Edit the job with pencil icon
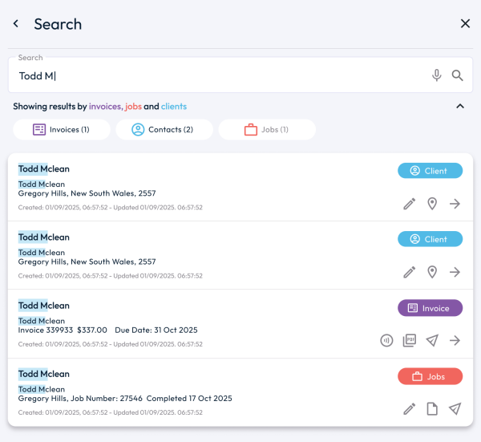The image size is (481, 442). pyautogui.click(x=410, y=409)
